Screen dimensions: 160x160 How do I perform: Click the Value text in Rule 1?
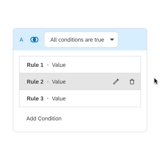(x=59, y=65)
